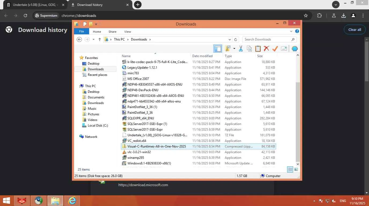The width and height of the screenshot is (369, 206).
Task: Select the vlc-3.0.21-win32 file
Action: click(198, 152)
